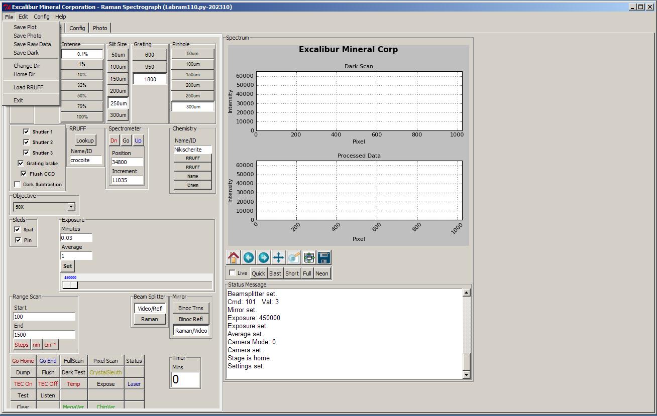Click the Range Scan Start field
The height and width of the screenshot is (416, 657).
pyautogui.click(x=44, y=317)
